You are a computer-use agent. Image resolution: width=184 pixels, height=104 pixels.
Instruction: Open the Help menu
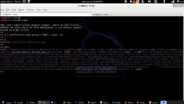(x=45, y=10)
